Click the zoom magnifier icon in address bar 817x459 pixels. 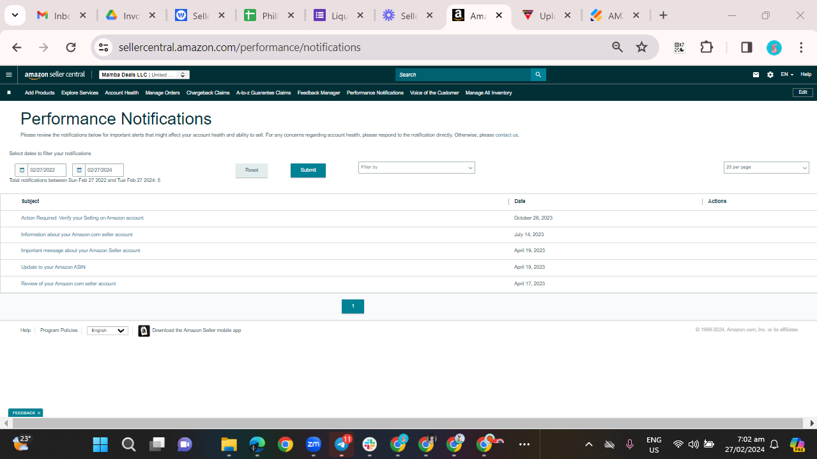tap(617, 47)
